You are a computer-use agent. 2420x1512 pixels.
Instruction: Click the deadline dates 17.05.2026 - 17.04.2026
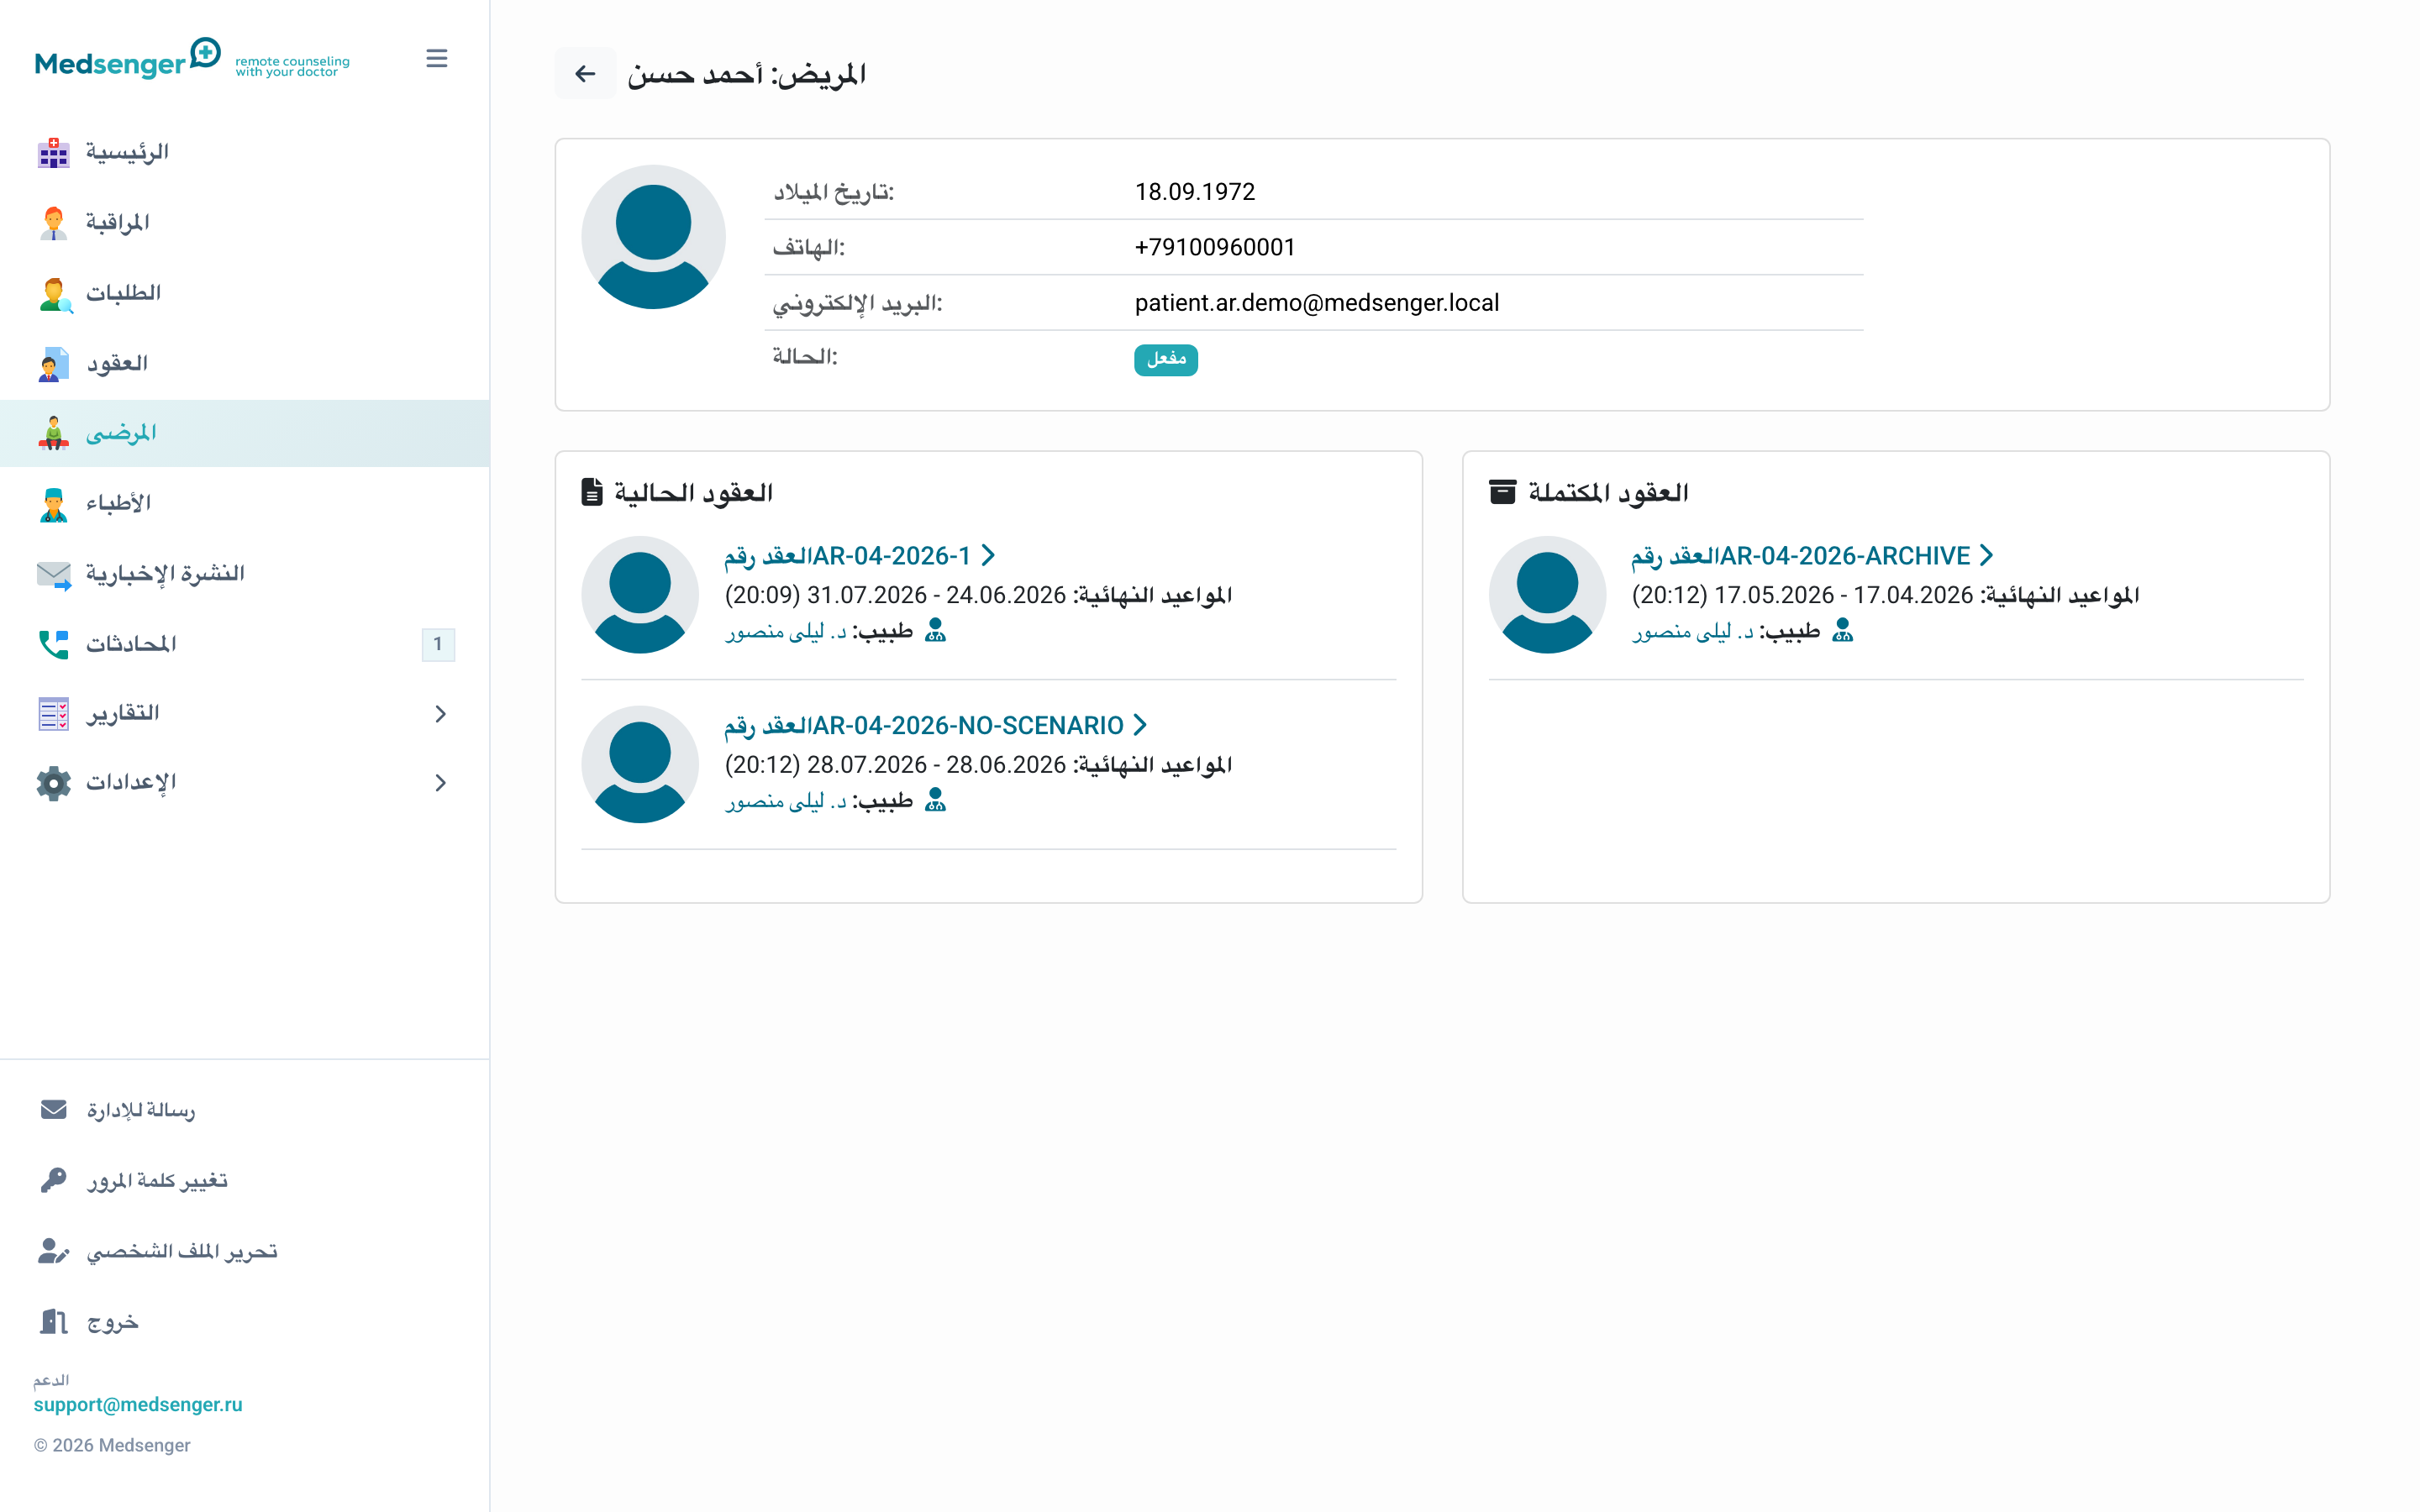[1843, 596]
